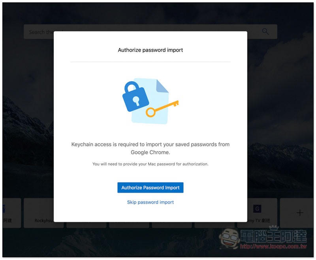Click the Google Chrome text in message
The height and width of the screenshot is (260, 316).
coord(150,152)
